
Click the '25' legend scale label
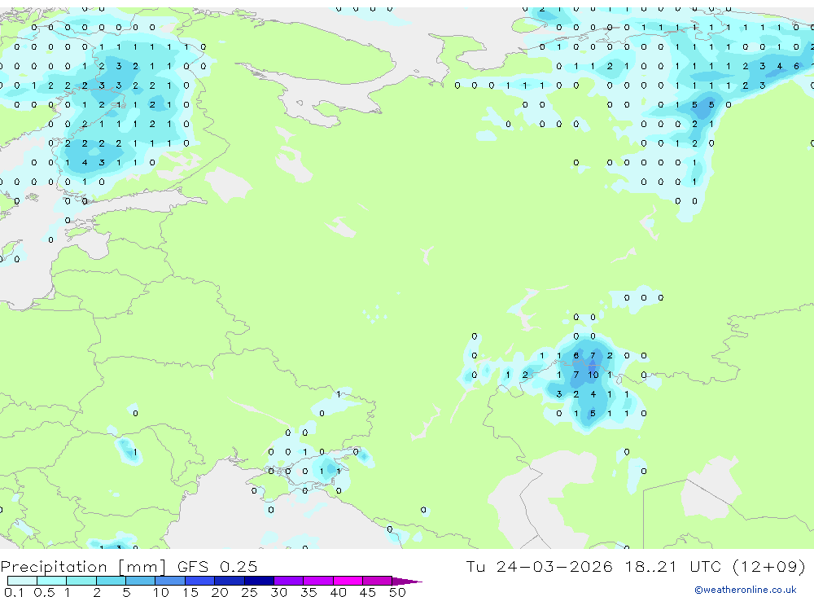[249, 592]
